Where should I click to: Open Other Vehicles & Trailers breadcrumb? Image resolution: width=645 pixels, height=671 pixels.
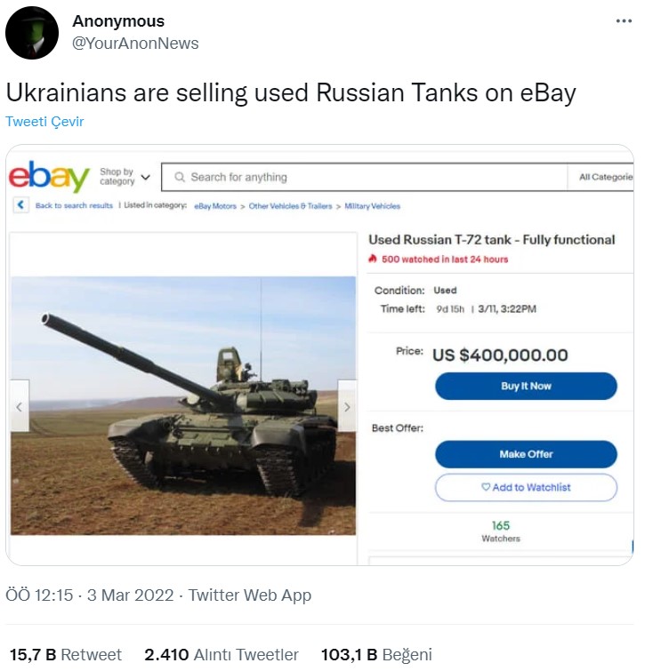pyautogui.click(x=290, y=206)
